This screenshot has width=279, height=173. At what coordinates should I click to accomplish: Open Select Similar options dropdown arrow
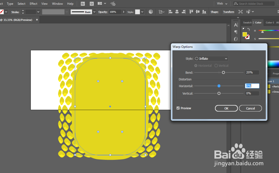(253, 12)
